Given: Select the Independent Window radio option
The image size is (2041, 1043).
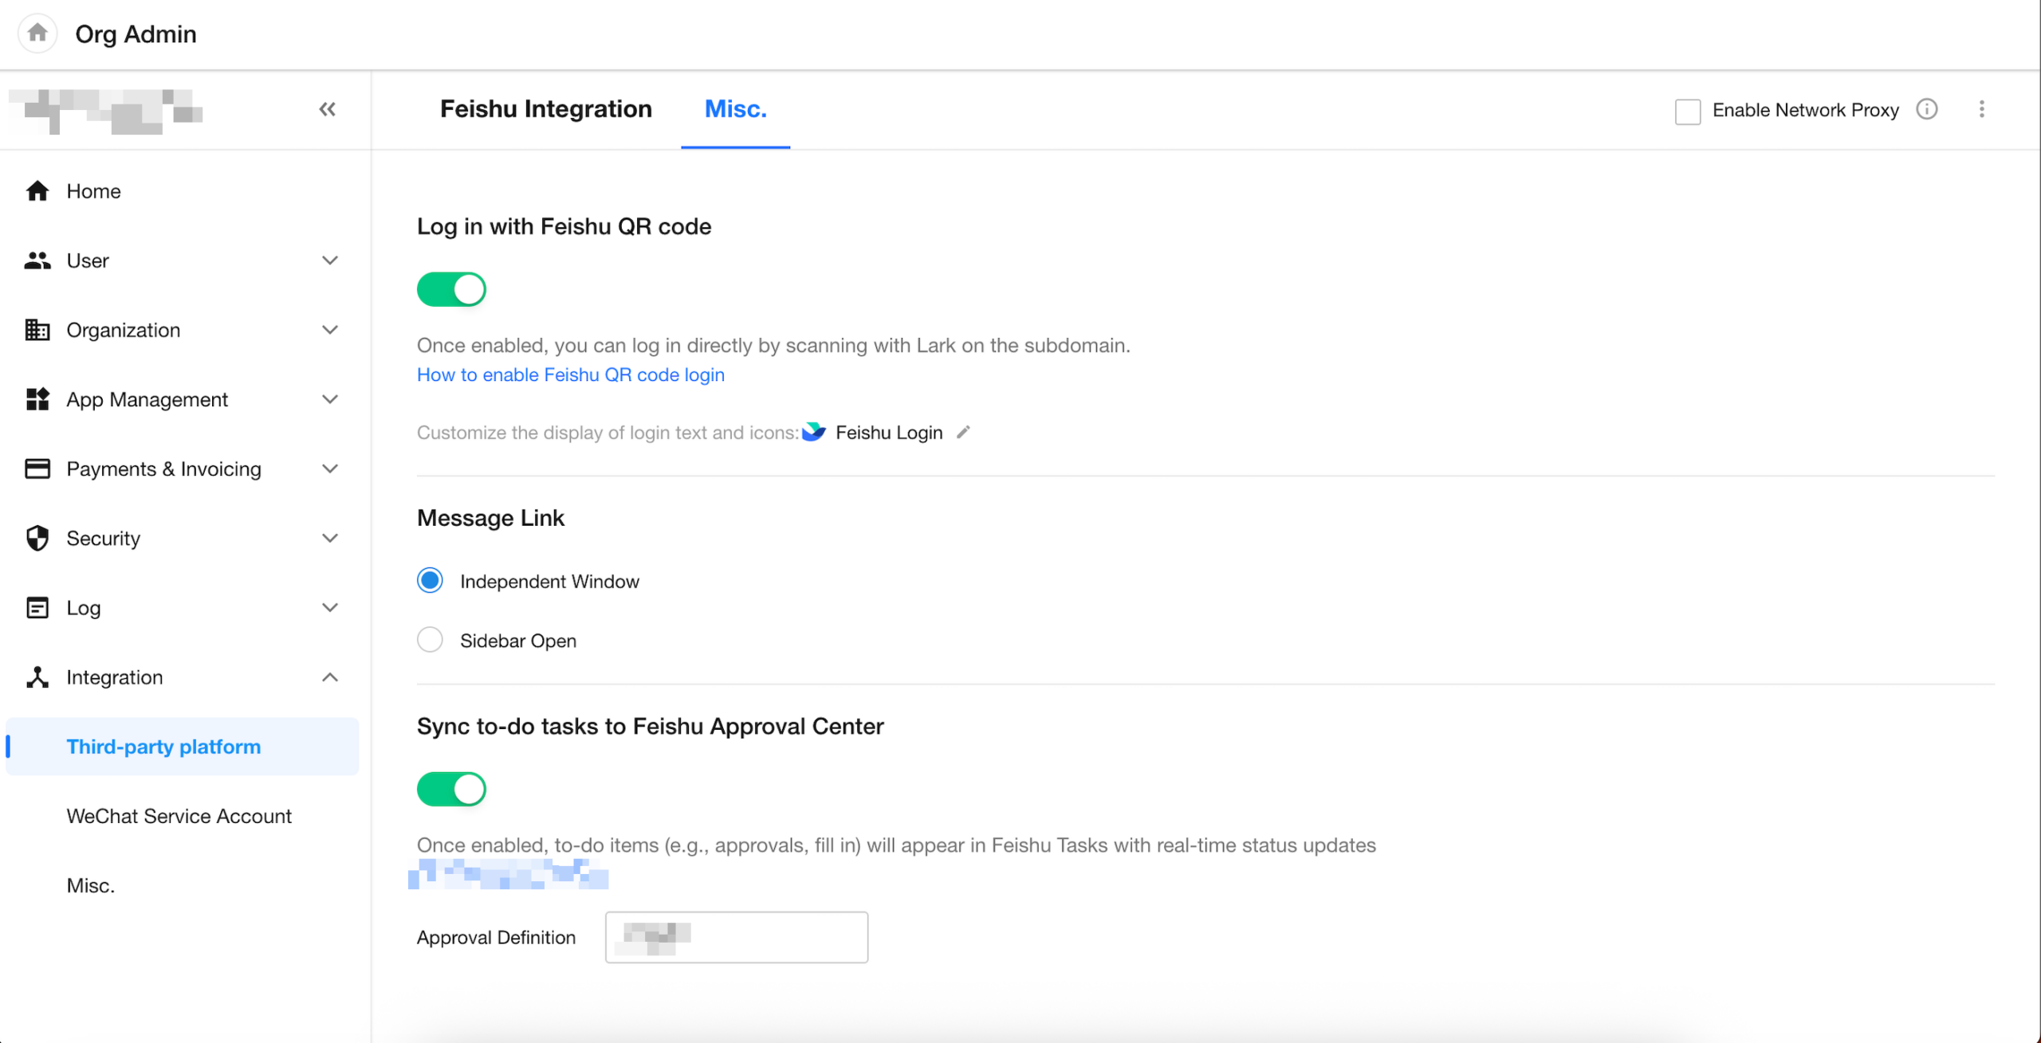Looking at the screenshot, I should (x=430, y=581).
